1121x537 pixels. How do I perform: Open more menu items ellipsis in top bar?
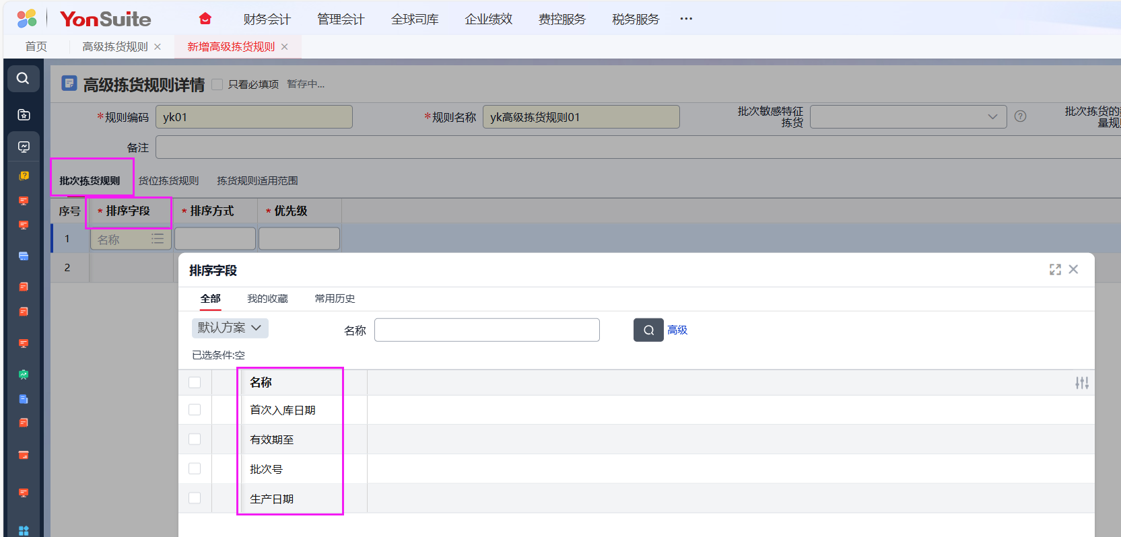pyautogui.click(x=686, y=19)
